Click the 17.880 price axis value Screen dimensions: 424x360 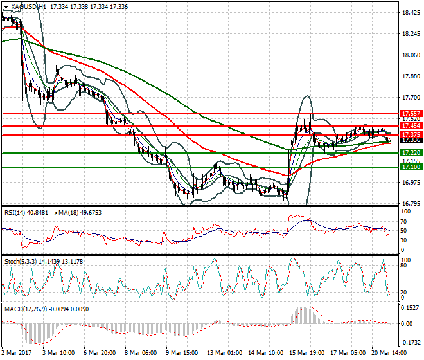[411, 76]
